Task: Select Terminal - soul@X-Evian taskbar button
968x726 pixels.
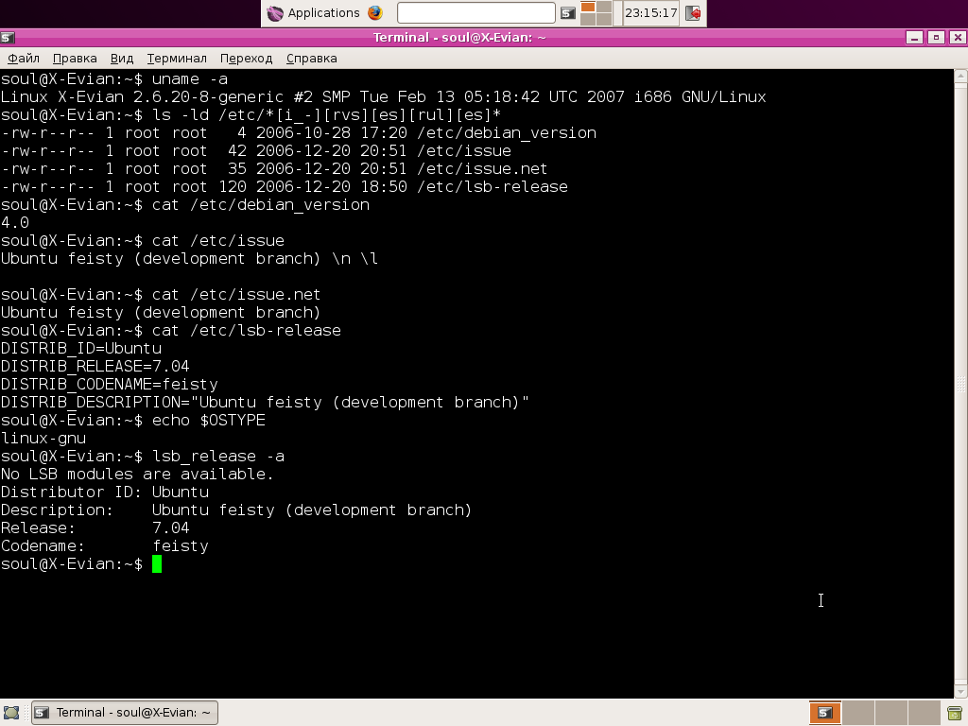Action: tap(124, 713)
